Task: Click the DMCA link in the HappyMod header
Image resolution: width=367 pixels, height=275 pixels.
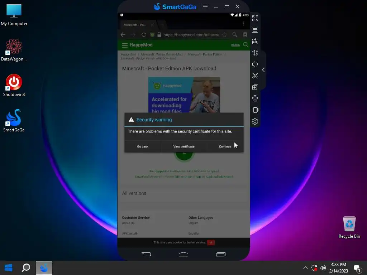Action: [x=235, y=45]
